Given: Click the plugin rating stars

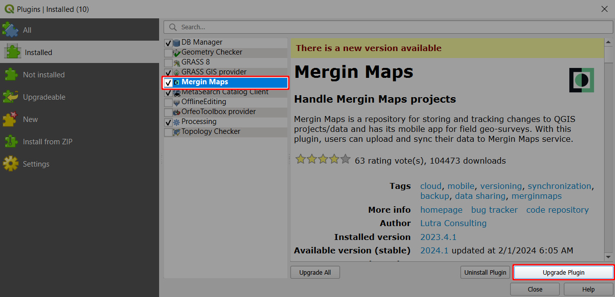Looking at the screenshot, I should pos(323,159).
